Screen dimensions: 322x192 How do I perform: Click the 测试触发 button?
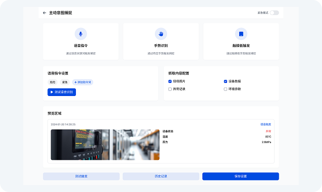click(x=81, y=176)
